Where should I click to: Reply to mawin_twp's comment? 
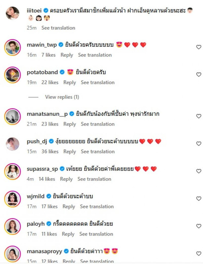[x=67, y=55]
